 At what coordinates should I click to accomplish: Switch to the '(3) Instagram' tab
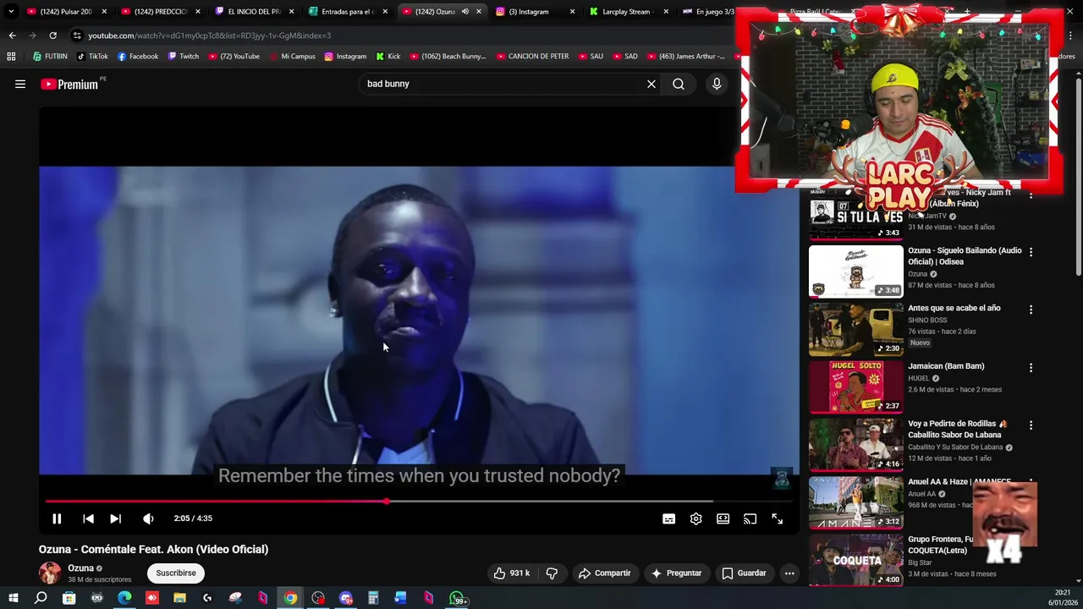(535, 12)
